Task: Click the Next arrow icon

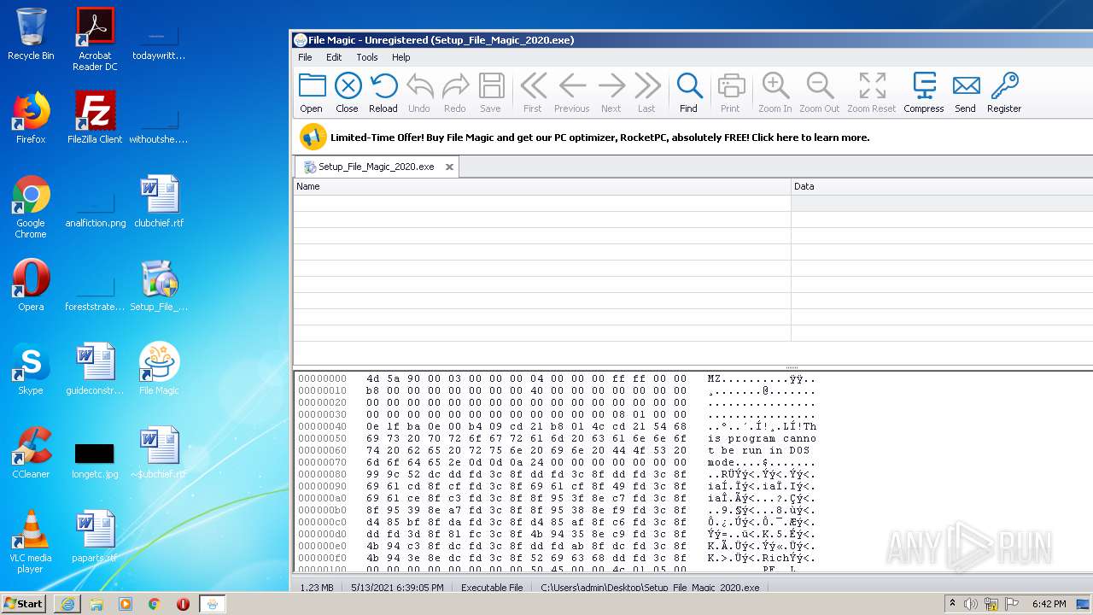Action: [x=611, y=92]
